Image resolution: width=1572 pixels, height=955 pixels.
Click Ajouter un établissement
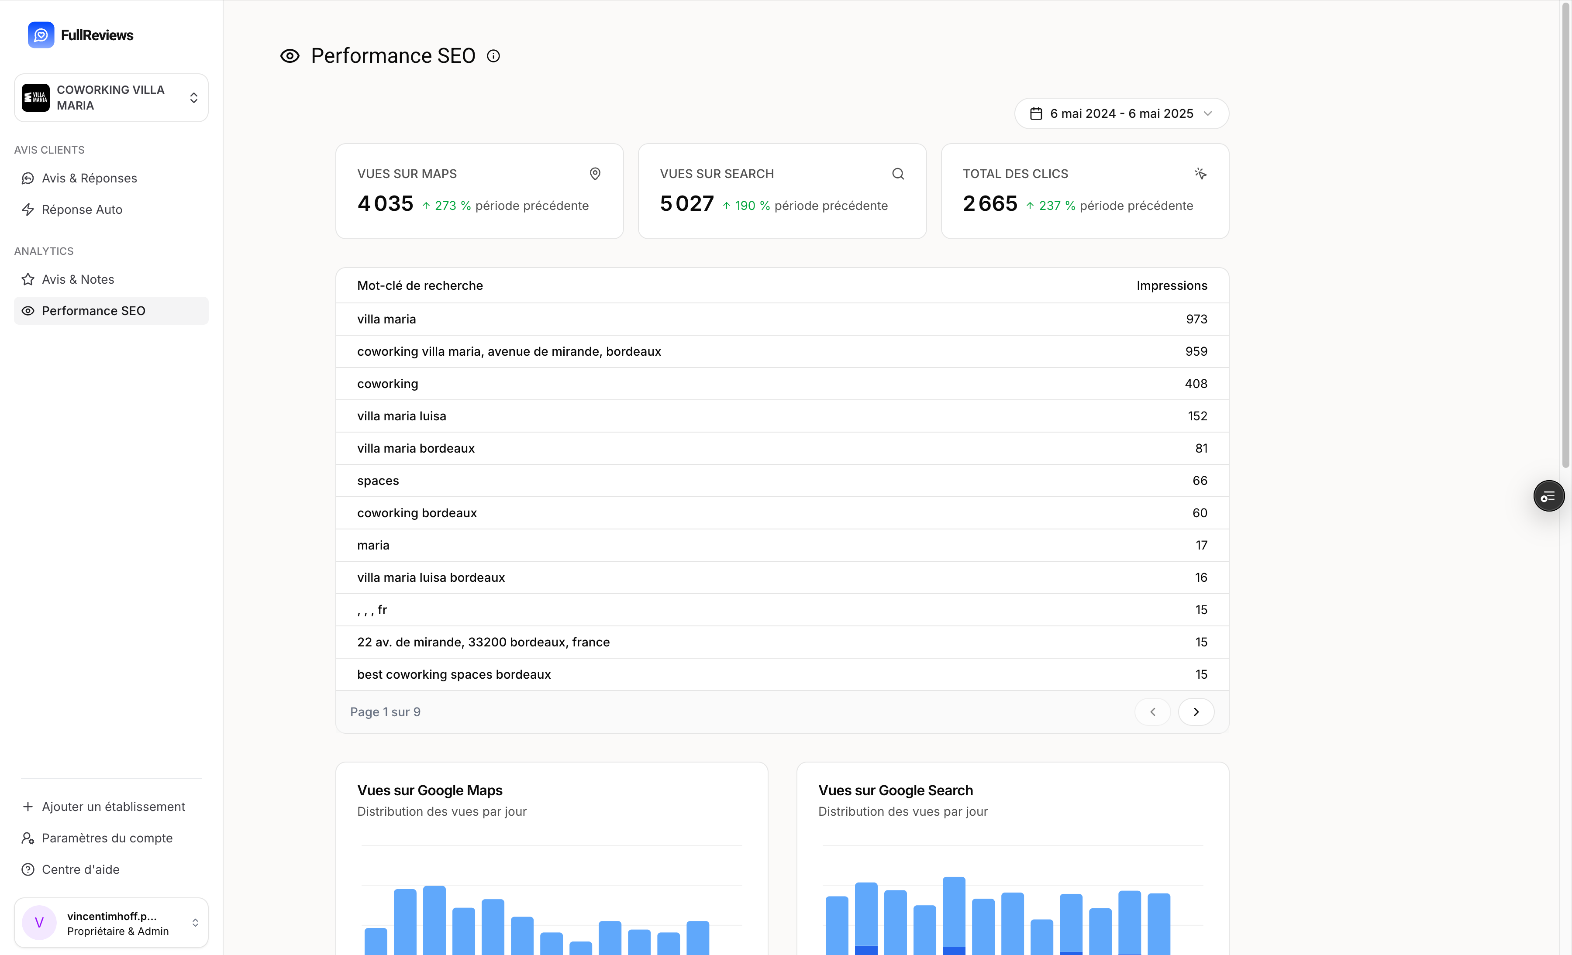(111, 807)
